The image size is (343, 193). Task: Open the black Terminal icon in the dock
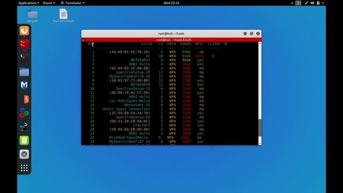click(24, 58)
